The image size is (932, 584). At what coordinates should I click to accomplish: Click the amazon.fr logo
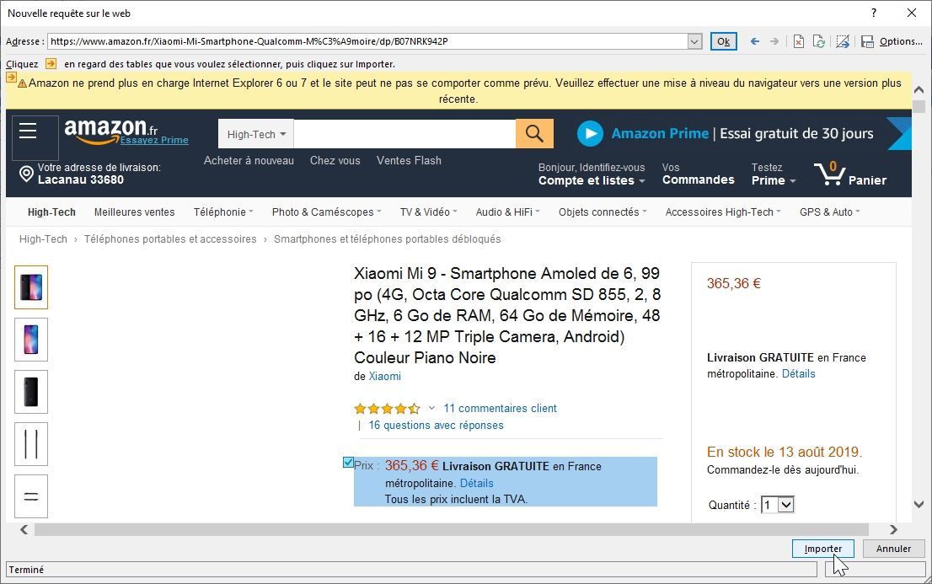coord(110,130)
